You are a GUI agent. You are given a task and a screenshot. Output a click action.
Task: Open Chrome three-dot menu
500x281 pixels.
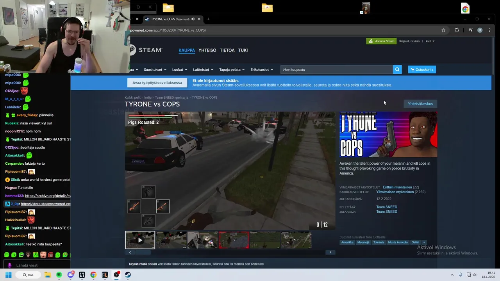pos(489,30)
